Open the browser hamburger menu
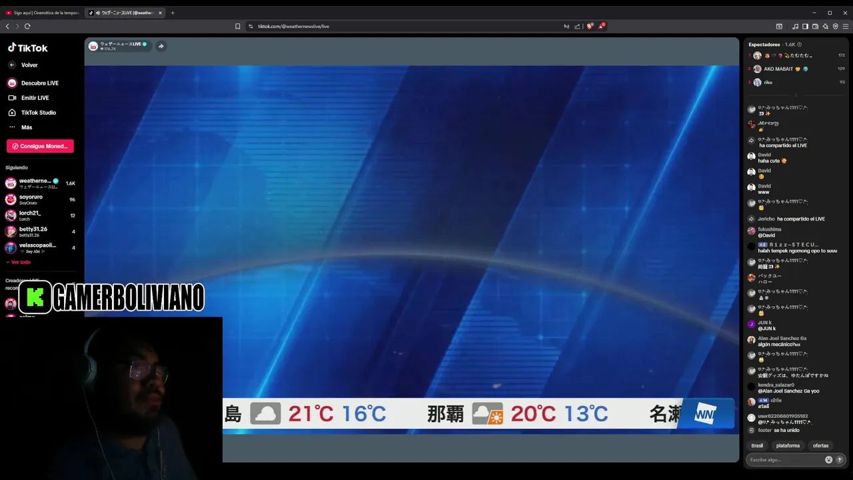Viewport: 853px width, 480px height. coord(846,26)
